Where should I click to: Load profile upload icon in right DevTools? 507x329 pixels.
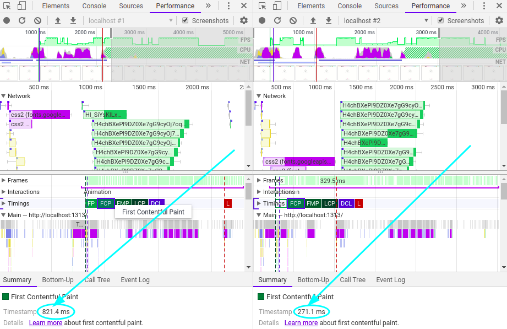pyautogui.click(x=313, y=21)
